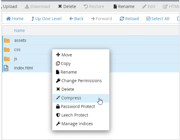Click the Reload arrows icon
Screen dimensions: 180x140
[122, 19]
